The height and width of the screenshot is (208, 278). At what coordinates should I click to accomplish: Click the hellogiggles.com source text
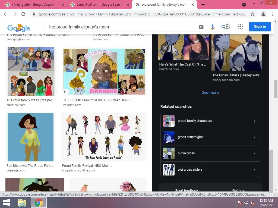click(18, 39)
